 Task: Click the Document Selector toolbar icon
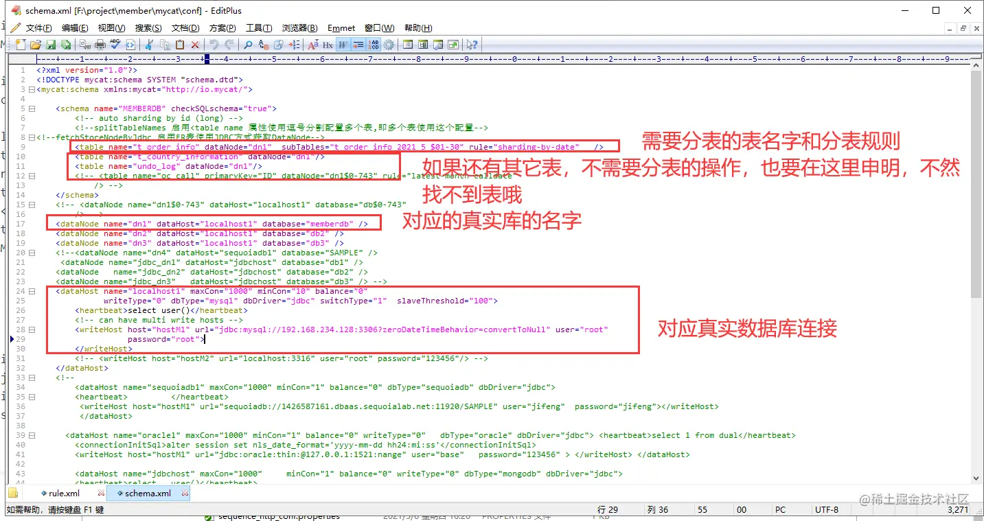pos(408,45)
